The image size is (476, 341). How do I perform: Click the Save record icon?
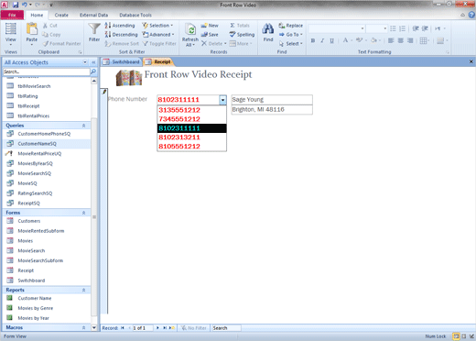point(210,35)
